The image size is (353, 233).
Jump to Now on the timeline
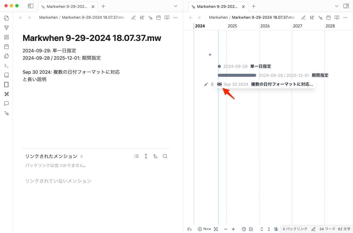pyautogui.click(x=205, y=229)
